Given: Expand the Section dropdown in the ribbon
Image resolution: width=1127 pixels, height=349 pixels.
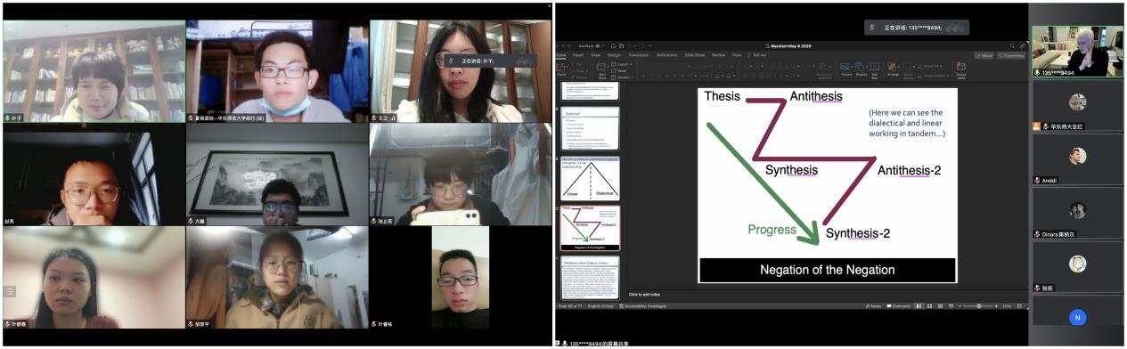Looking at the screenshot, I should (x=622, y=77).
